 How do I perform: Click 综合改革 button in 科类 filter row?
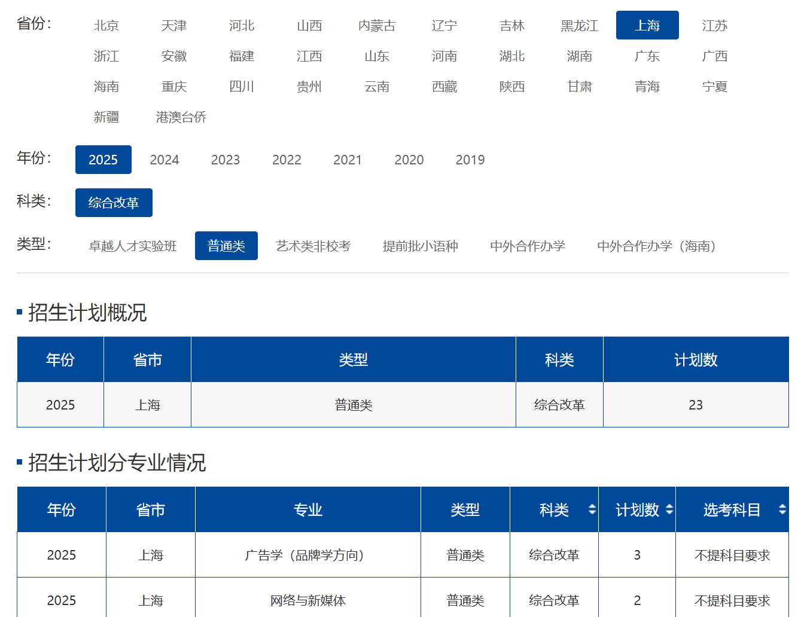(114, 203)
